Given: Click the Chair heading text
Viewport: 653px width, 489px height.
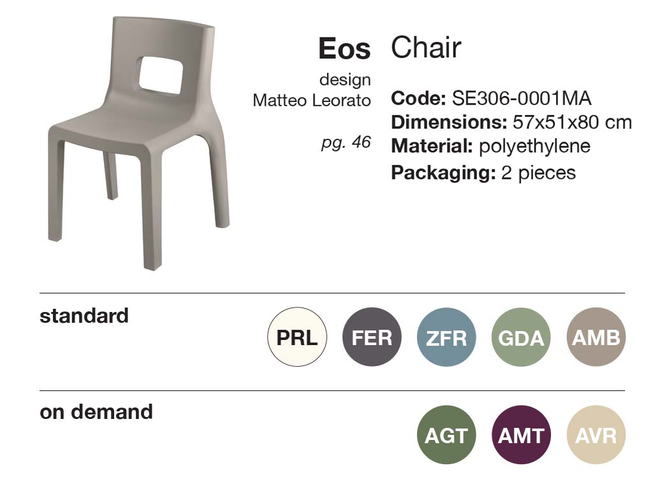Looking at the screenshot, I should (x=426, y=48).
